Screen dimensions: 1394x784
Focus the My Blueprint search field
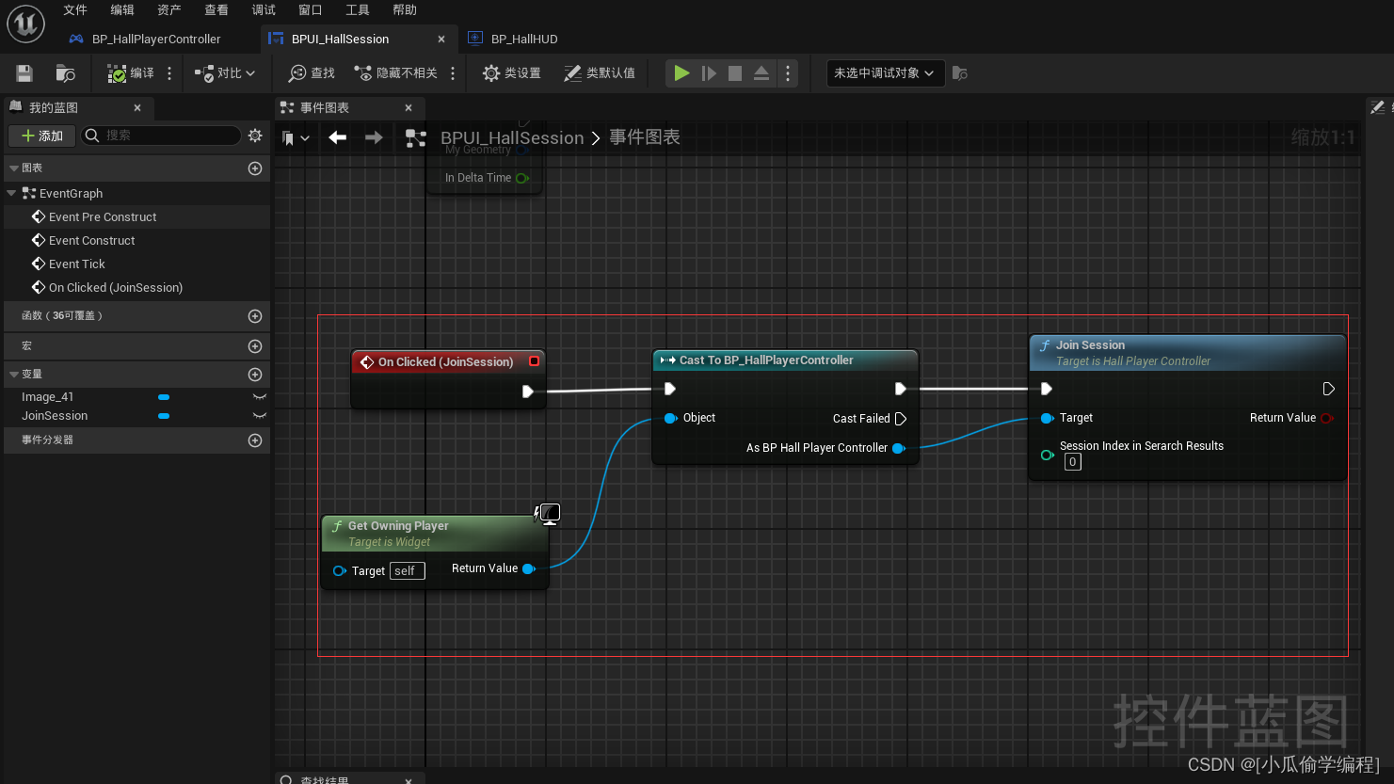(x=161, y=136)
